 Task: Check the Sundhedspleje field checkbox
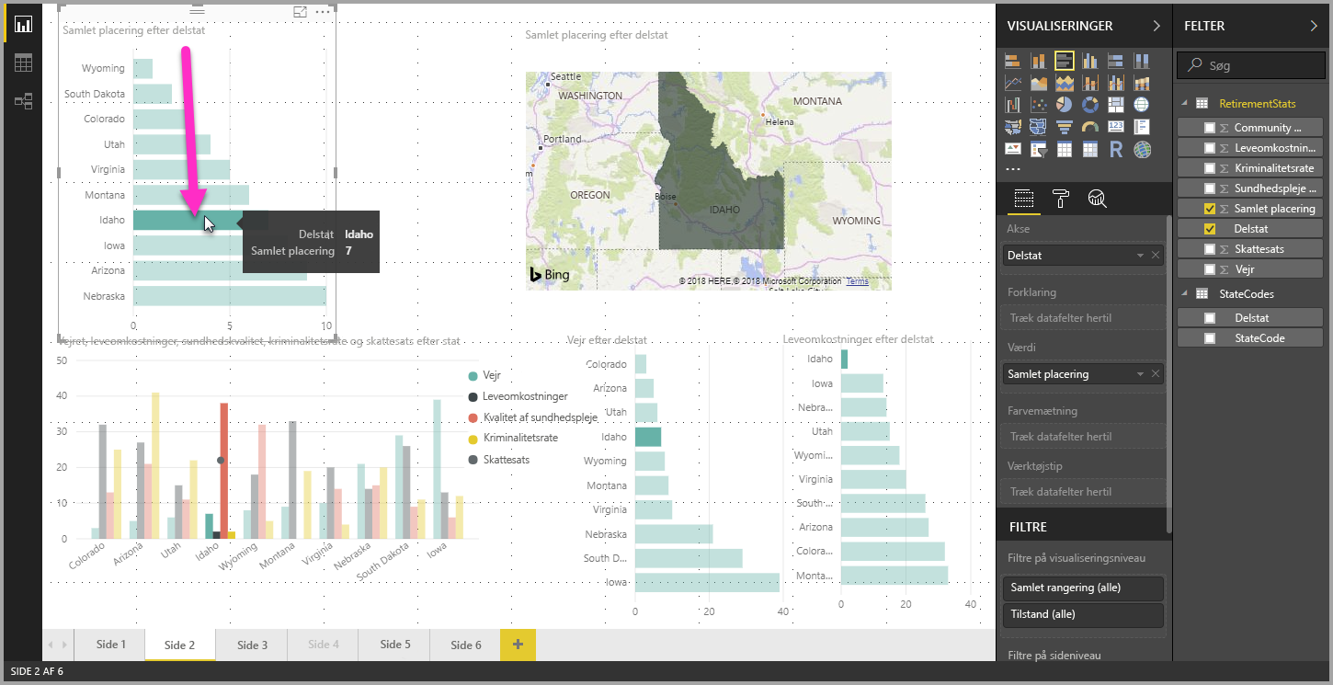[x=1210, y=188]
